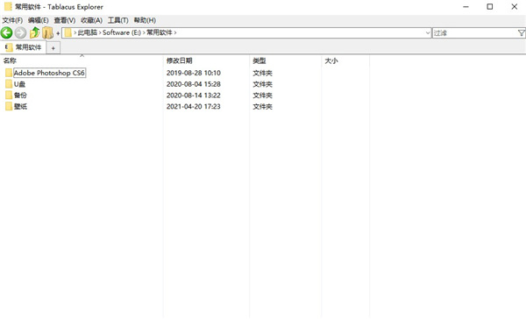Click the 备份 folder icon

(x=9, y=96)
